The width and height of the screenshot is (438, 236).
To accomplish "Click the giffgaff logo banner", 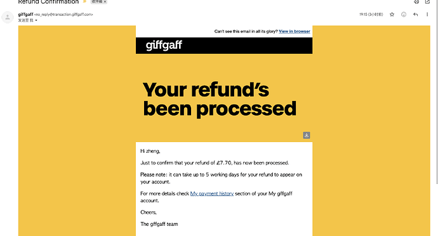I will (224, 46).
